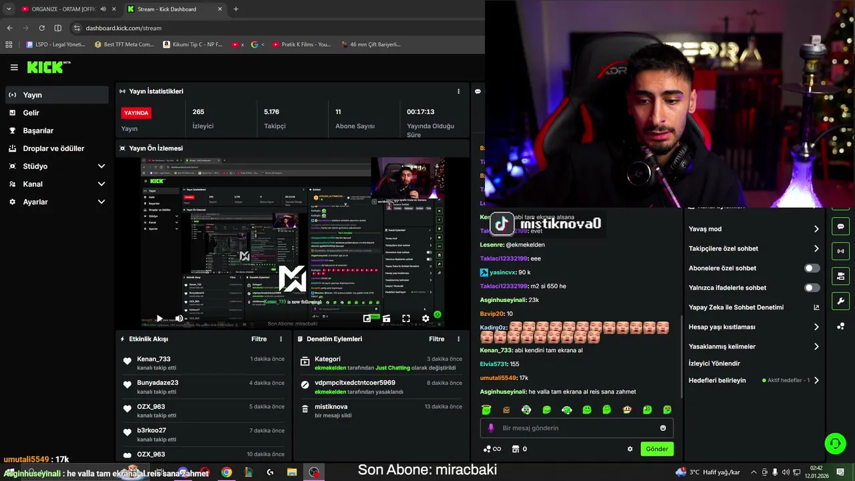Open LSPD - Legal Yöneti bookmark
This screenshot has height=481, width=855.
(x=55, y=45)
